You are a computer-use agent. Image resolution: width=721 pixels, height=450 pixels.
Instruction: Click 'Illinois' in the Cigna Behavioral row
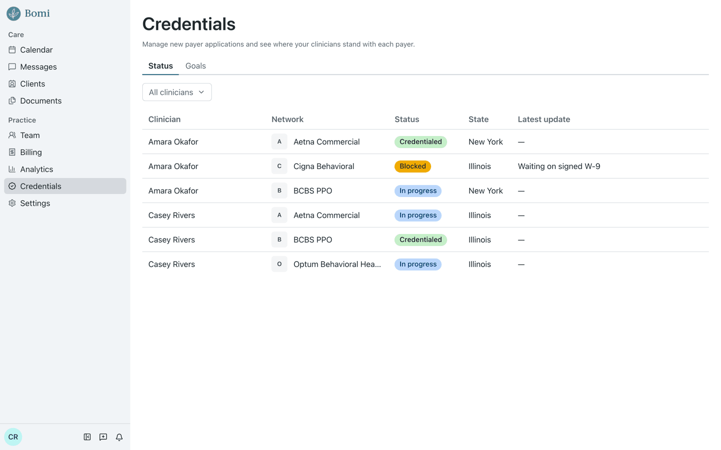(480, 166)
